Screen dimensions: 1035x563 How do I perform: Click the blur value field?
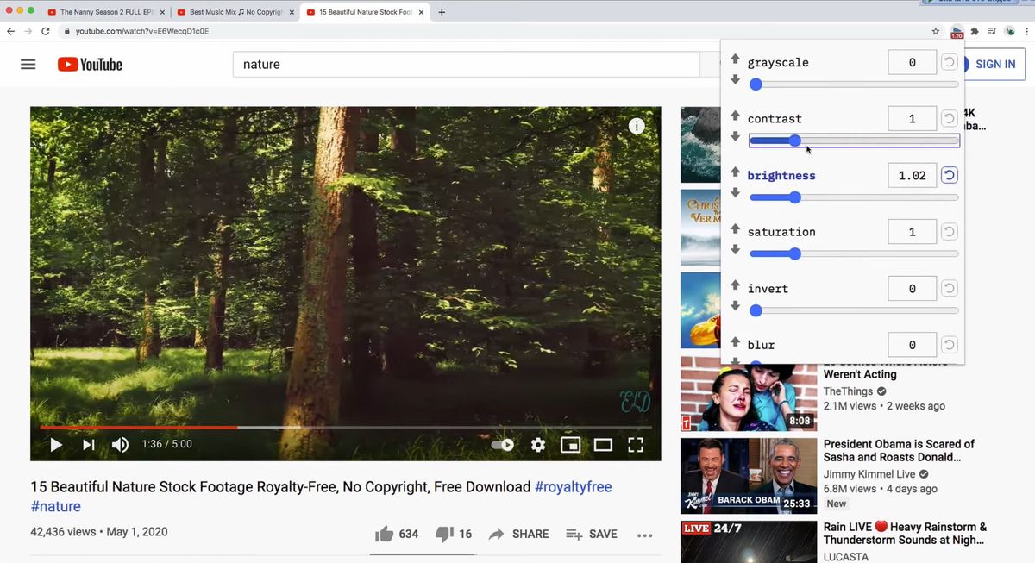(x=912, y=345)
